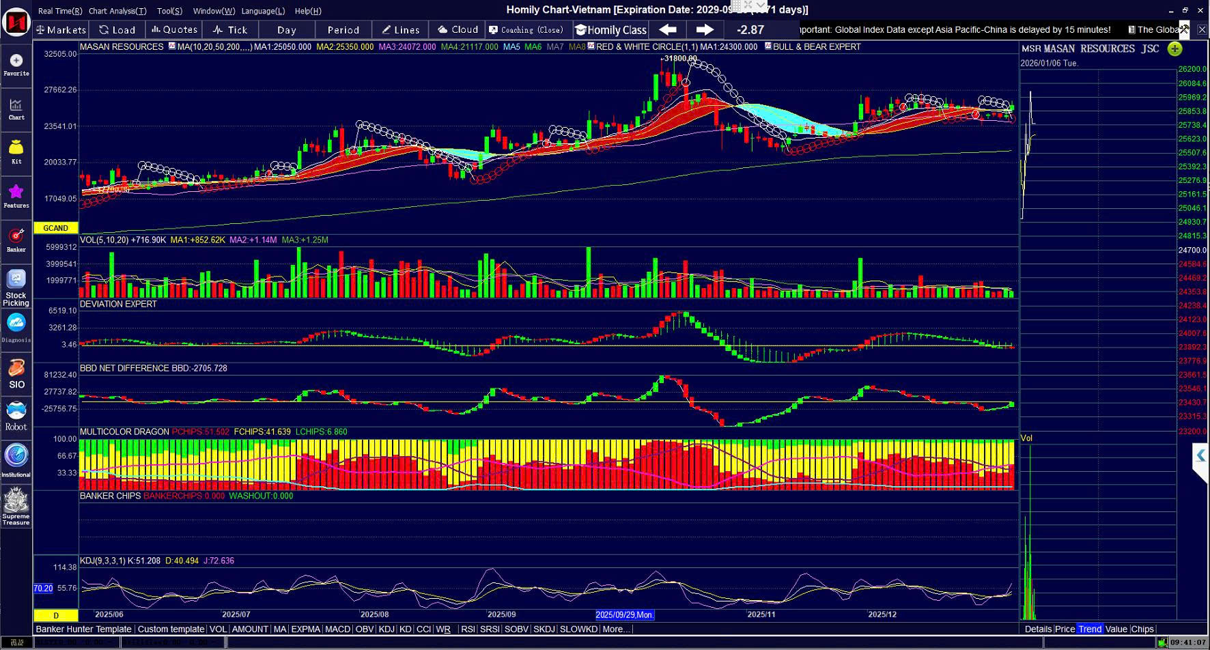Click the MACD indicator button
This screenshot has width=1210, height=650.
coord(337,630)
